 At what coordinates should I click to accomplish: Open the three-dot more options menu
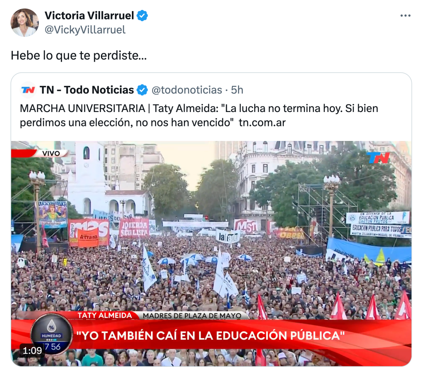tap(405, 16)
